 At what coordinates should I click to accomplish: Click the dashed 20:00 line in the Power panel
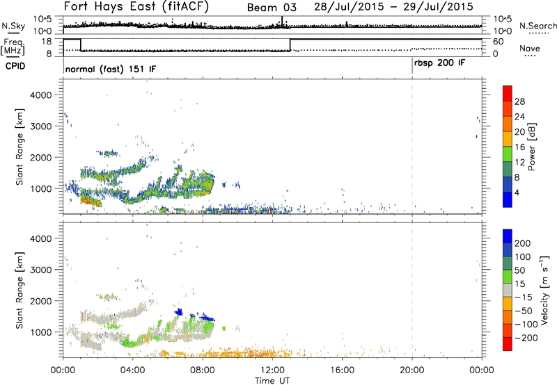click(x=412, y=146)
